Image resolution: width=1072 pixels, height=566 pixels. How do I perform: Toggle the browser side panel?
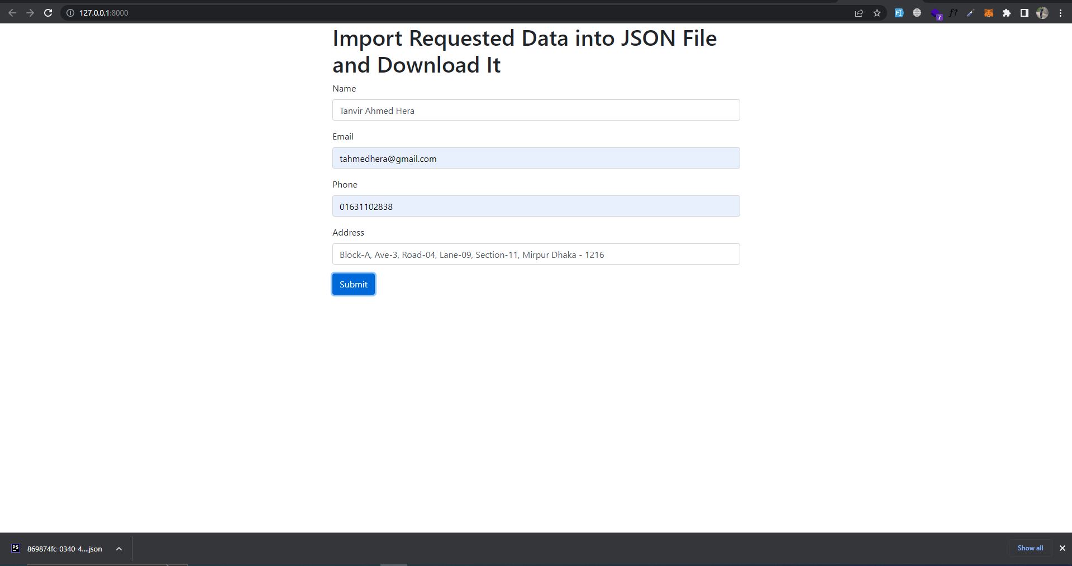[1024, 13]
